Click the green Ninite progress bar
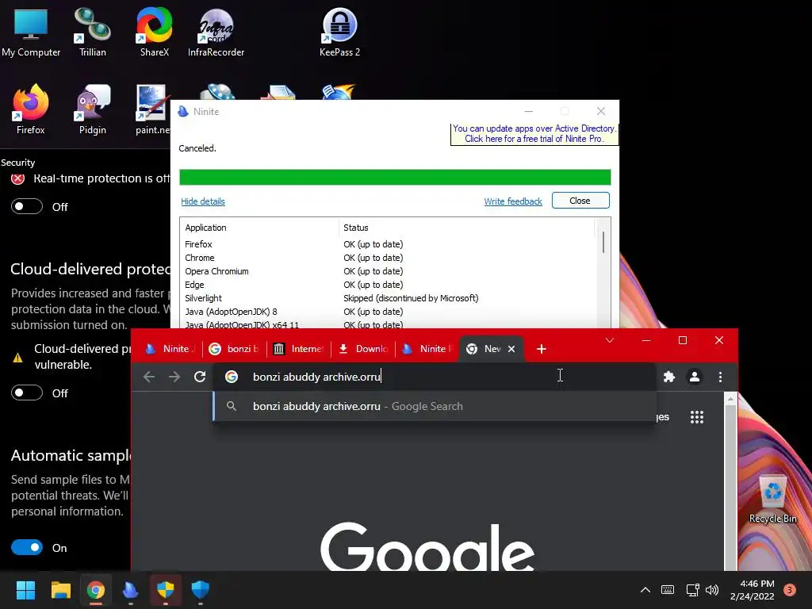812x609 pixels. (395, 177)
